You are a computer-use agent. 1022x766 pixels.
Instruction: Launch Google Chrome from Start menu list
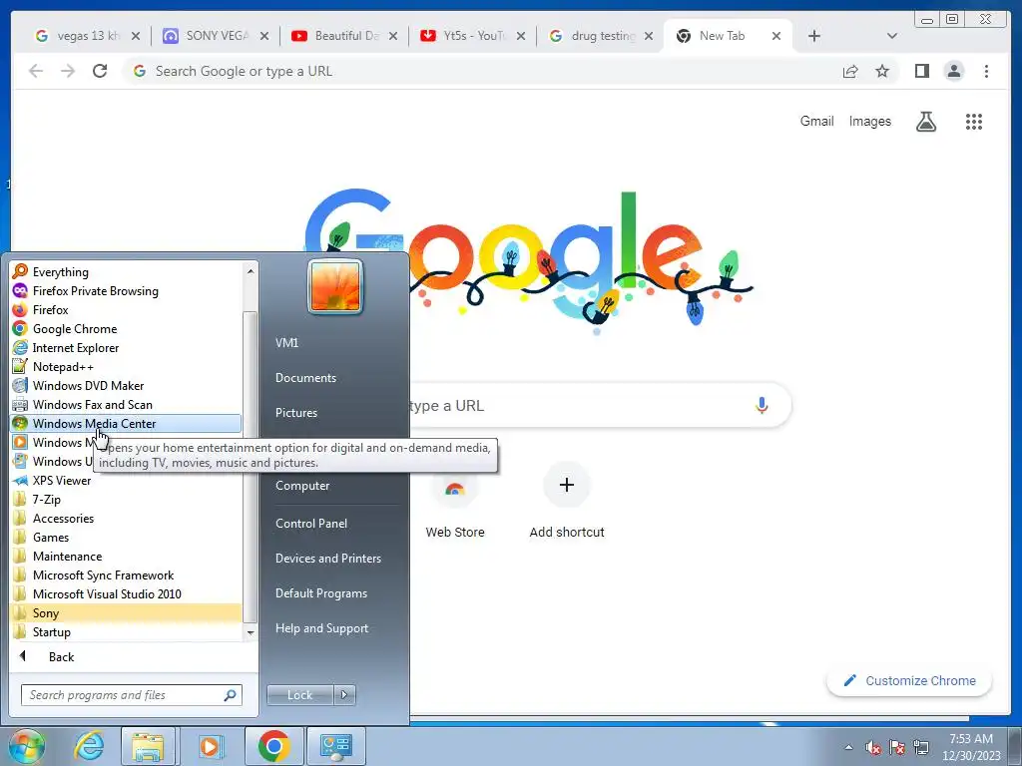[x=126, y=328]
